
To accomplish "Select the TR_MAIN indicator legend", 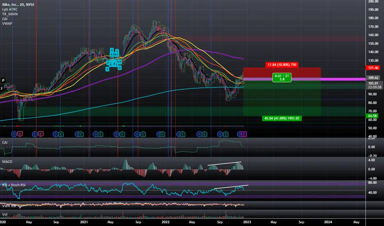I will point(10,14).
